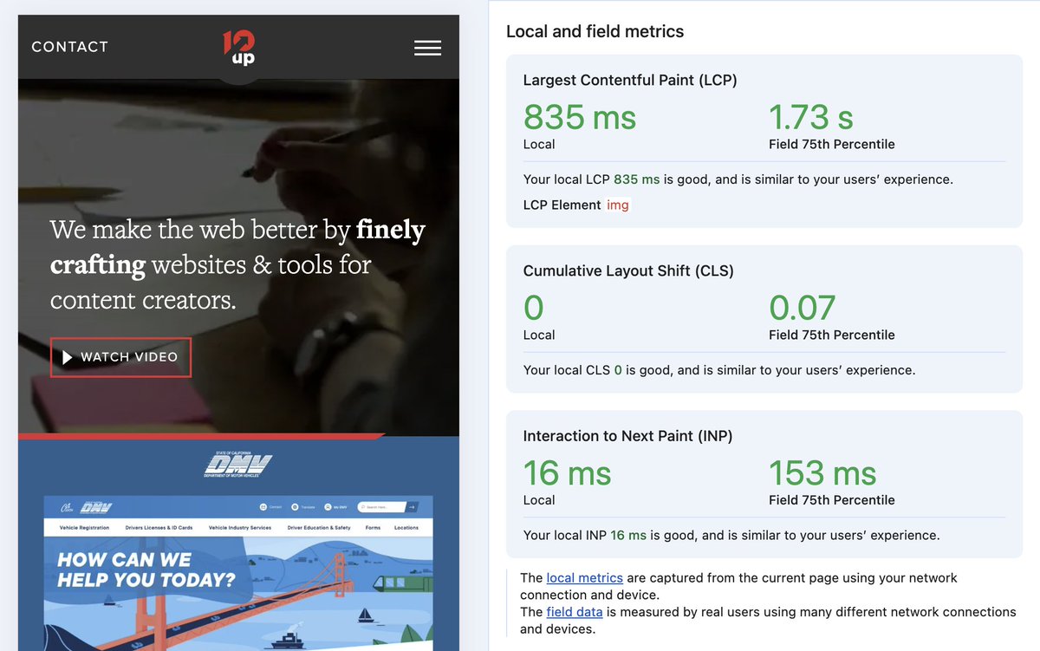Click inside the DMV Search Here field
1040x651 pixels.
pyautogui.click(x=382, y=507)
